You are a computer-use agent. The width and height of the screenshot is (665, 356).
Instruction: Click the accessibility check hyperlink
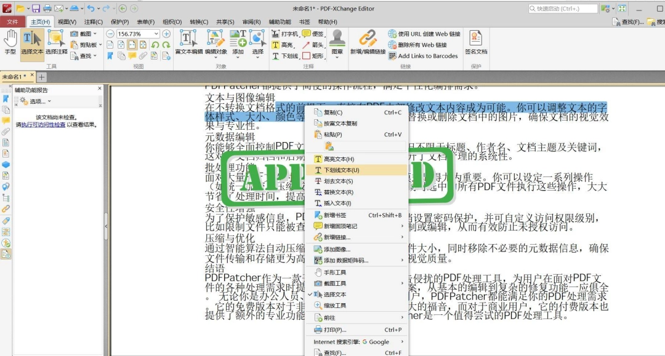click(43, 125)
